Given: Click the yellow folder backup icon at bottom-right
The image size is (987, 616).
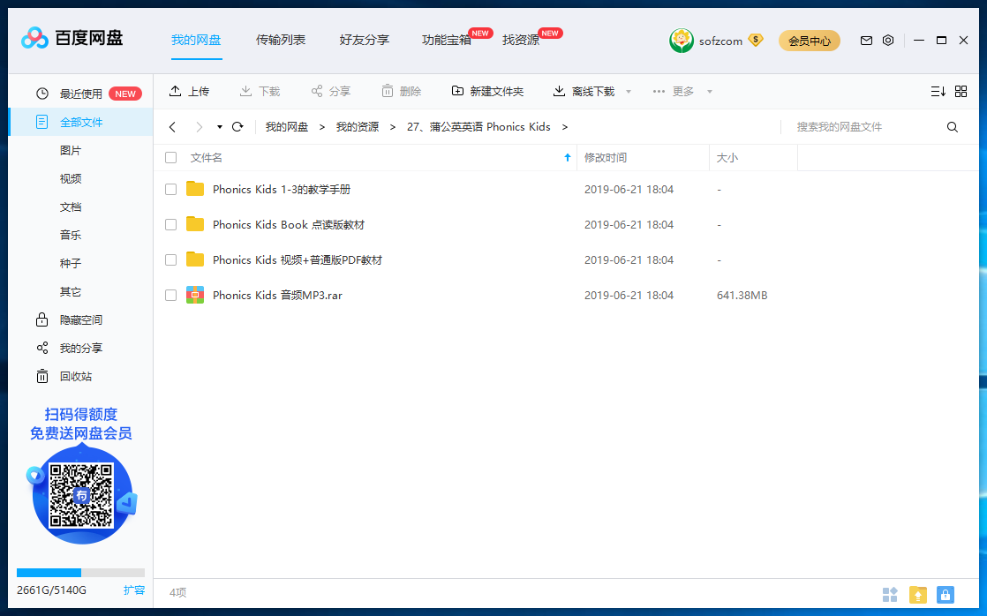Looking at the screenshot, I should (917, 595).
